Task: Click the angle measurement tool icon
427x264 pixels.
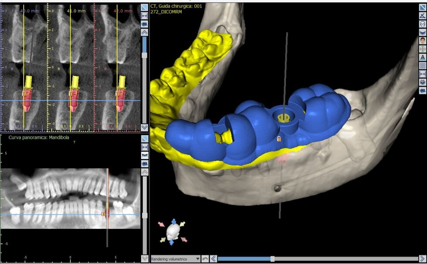Action: (x=422, y=15)
